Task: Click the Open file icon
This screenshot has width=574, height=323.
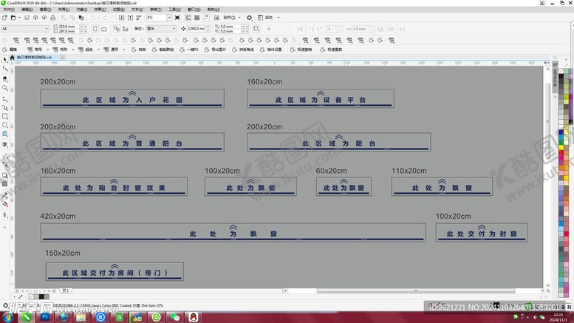Action: (13, 18)
